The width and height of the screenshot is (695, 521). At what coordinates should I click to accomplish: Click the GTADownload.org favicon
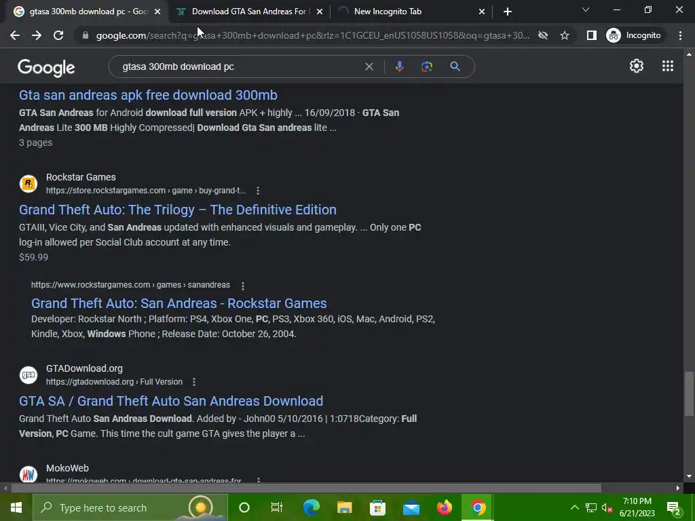click(x=29, y=374)
